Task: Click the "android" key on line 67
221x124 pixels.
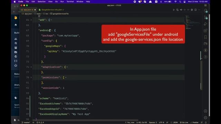Action: pos(45,30)
